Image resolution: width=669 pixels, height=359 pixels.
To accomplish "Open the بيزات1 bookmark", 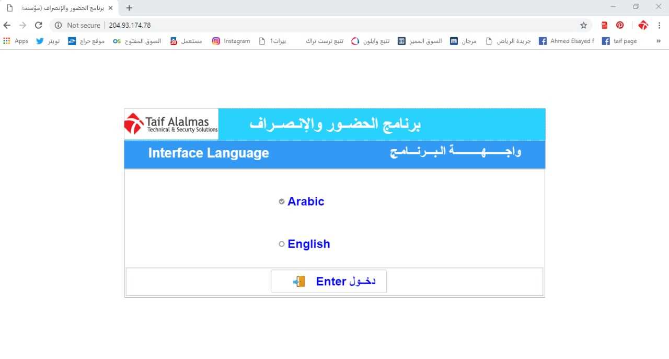I will (x=273, y=41).
